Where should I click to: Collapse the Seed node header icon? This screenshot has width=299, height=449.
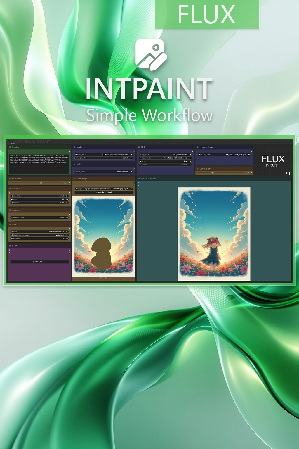tap(10, 224)
